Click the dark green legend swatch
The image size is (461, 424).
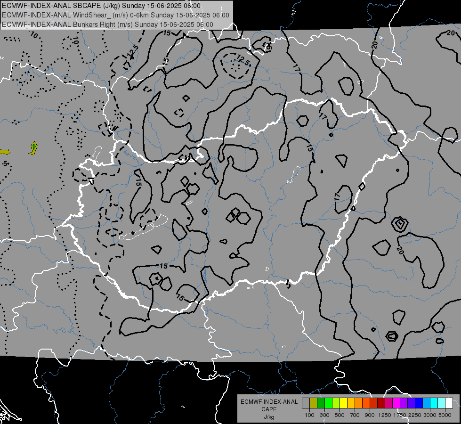tap(321, 403)
